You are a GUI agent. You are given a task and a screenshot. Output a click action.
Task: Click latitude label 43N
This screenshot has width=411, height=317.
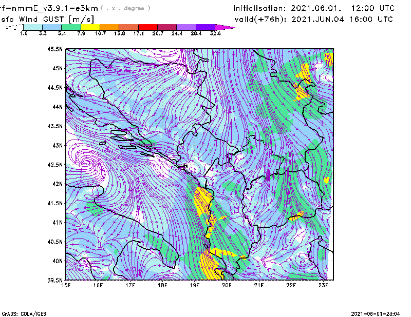click(x=58, y=145)
